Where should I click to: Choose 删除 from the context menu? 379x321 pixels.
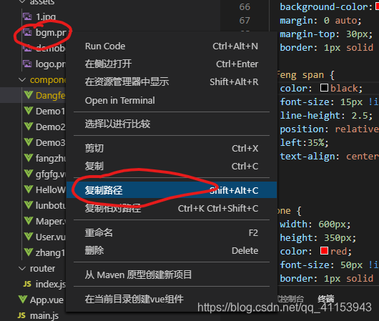(x=172, y=250)
